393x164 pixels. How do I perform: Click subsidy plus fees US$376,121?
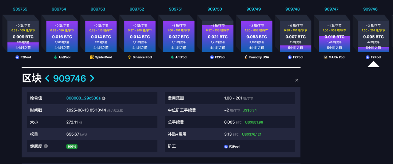click(252, 135)
